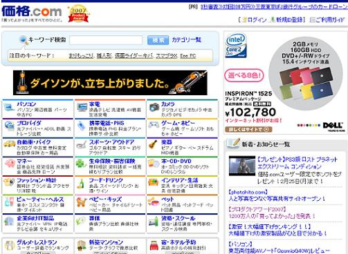Click the magnifier icon beside キーワード検索

coord(24,40)
